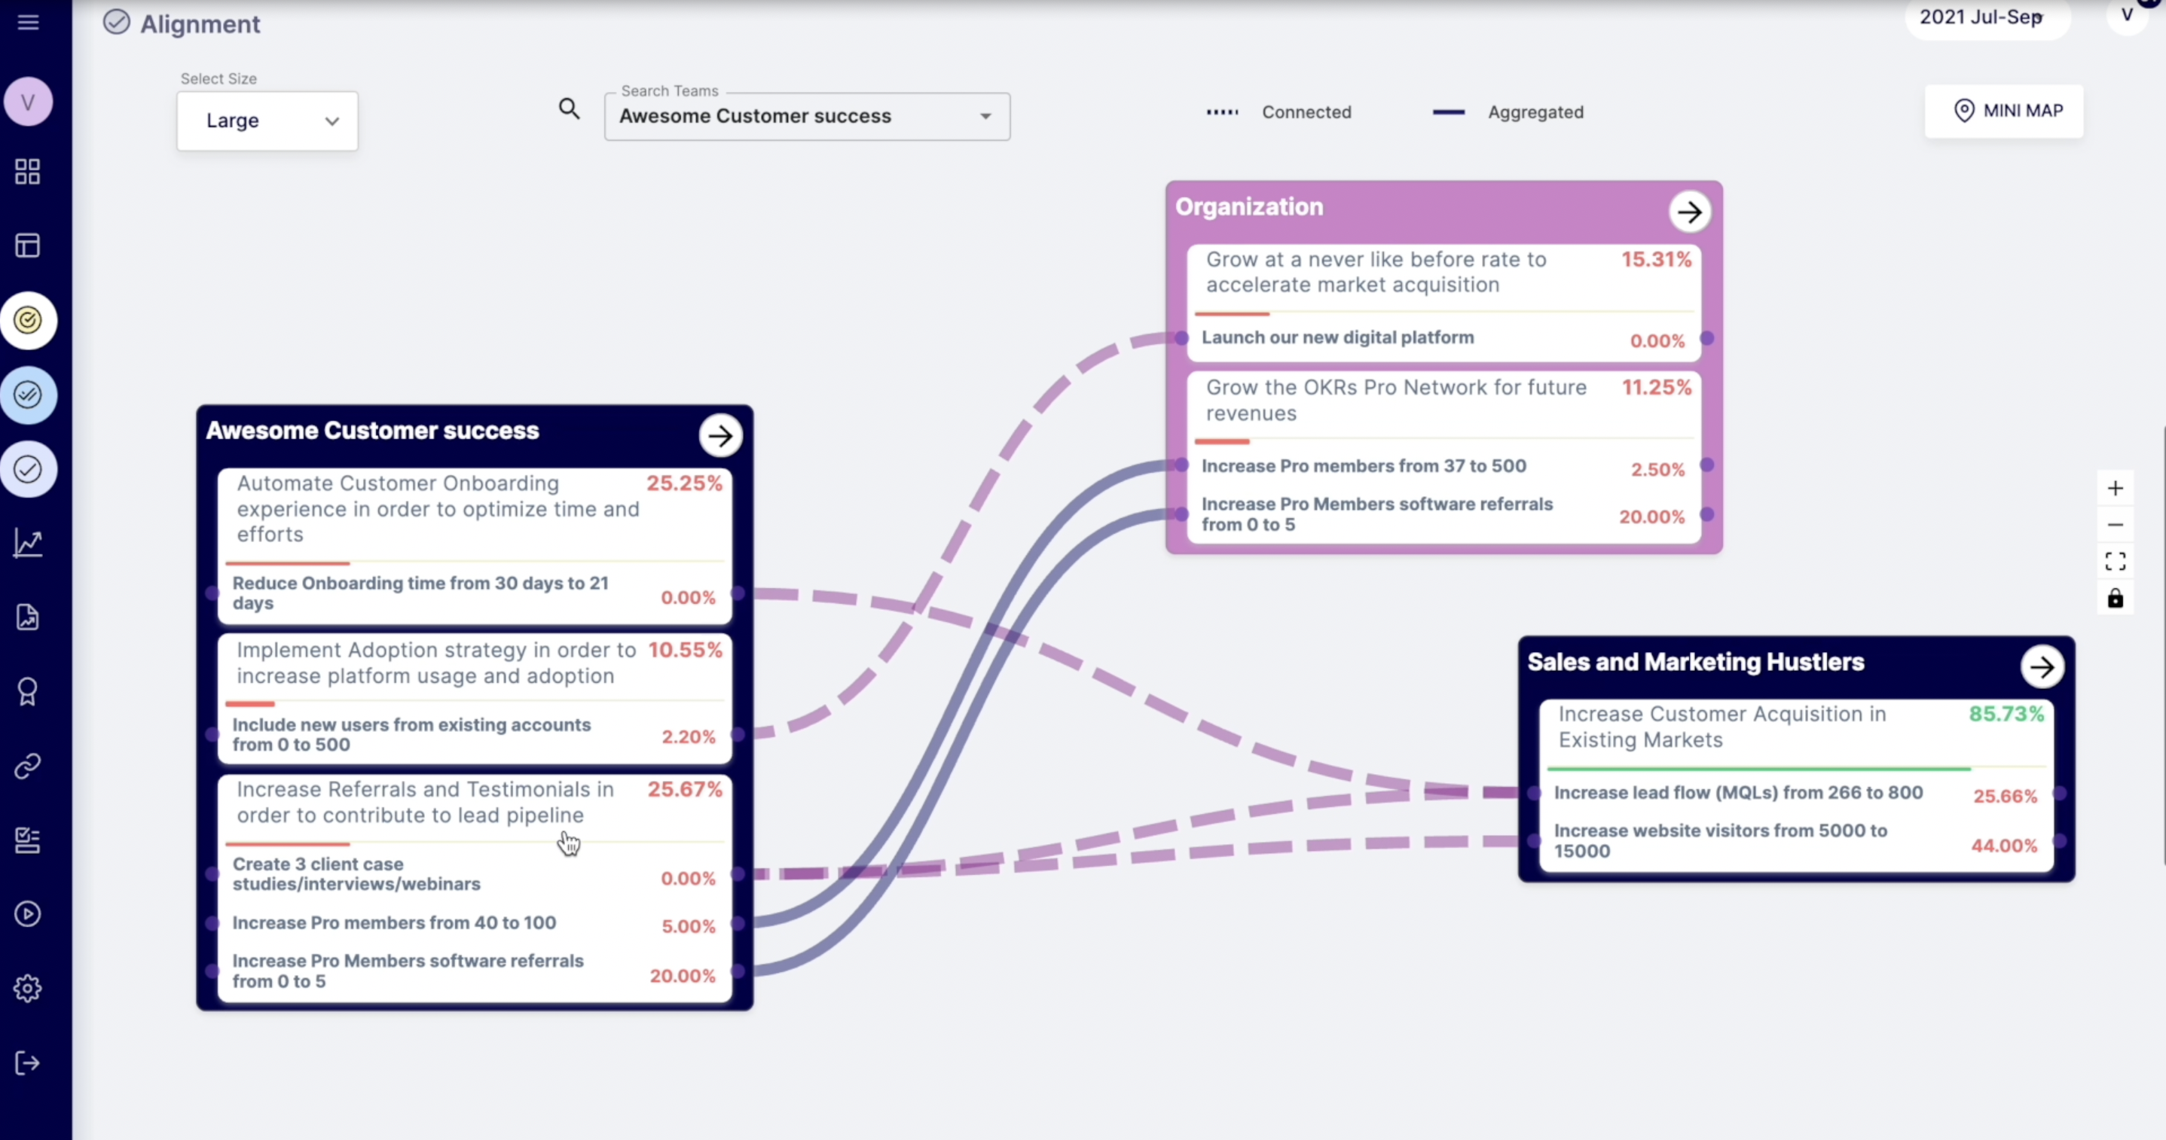2166x1140 pixels.
Task: Click the zoom in plus control
Action: [x=2116, y=488]
